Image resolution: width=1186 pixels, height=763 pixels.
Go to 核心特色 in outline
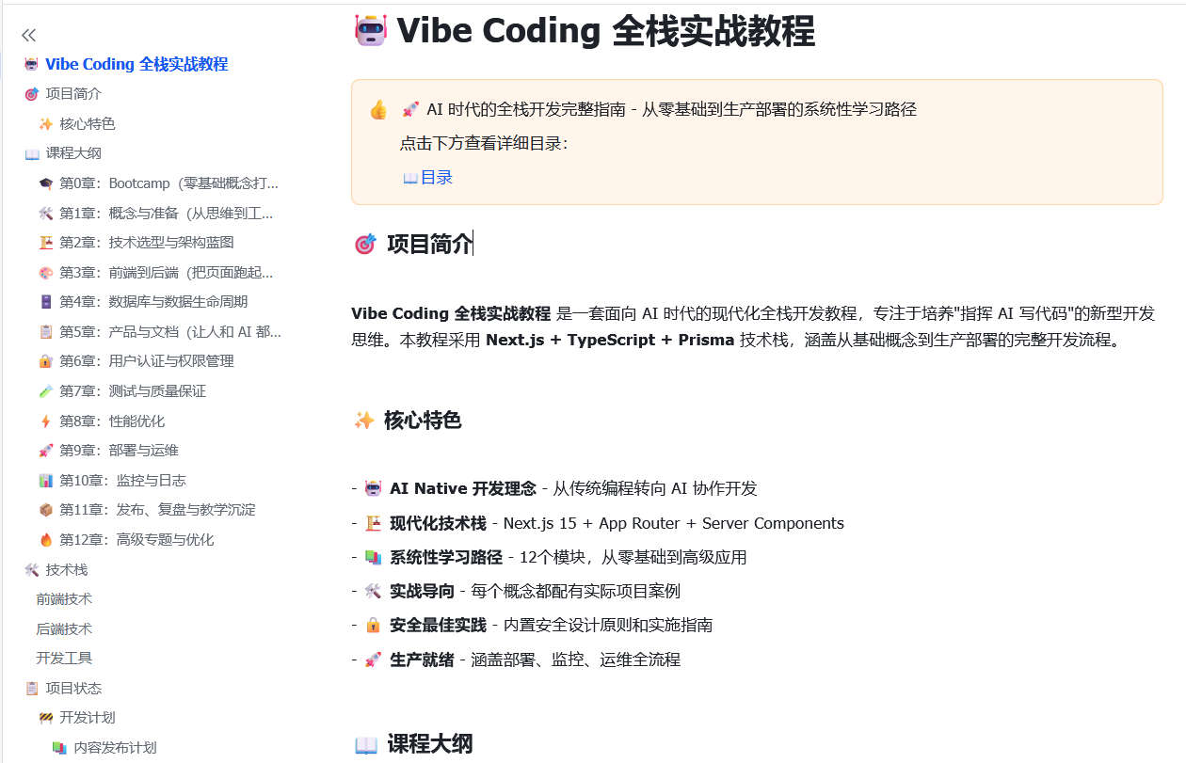88,124
